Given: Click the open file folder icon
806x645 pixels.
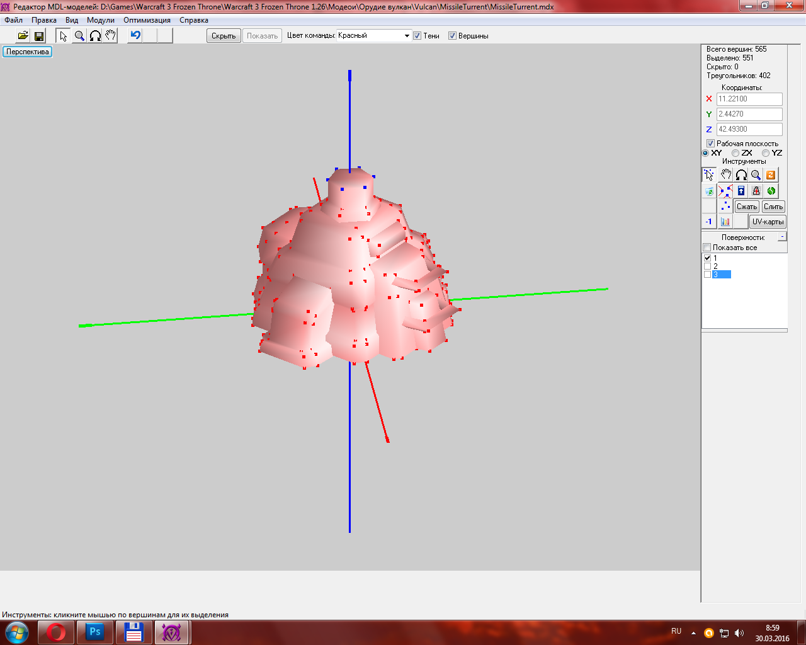Looking at the screenshot, I should pos(23,36).
